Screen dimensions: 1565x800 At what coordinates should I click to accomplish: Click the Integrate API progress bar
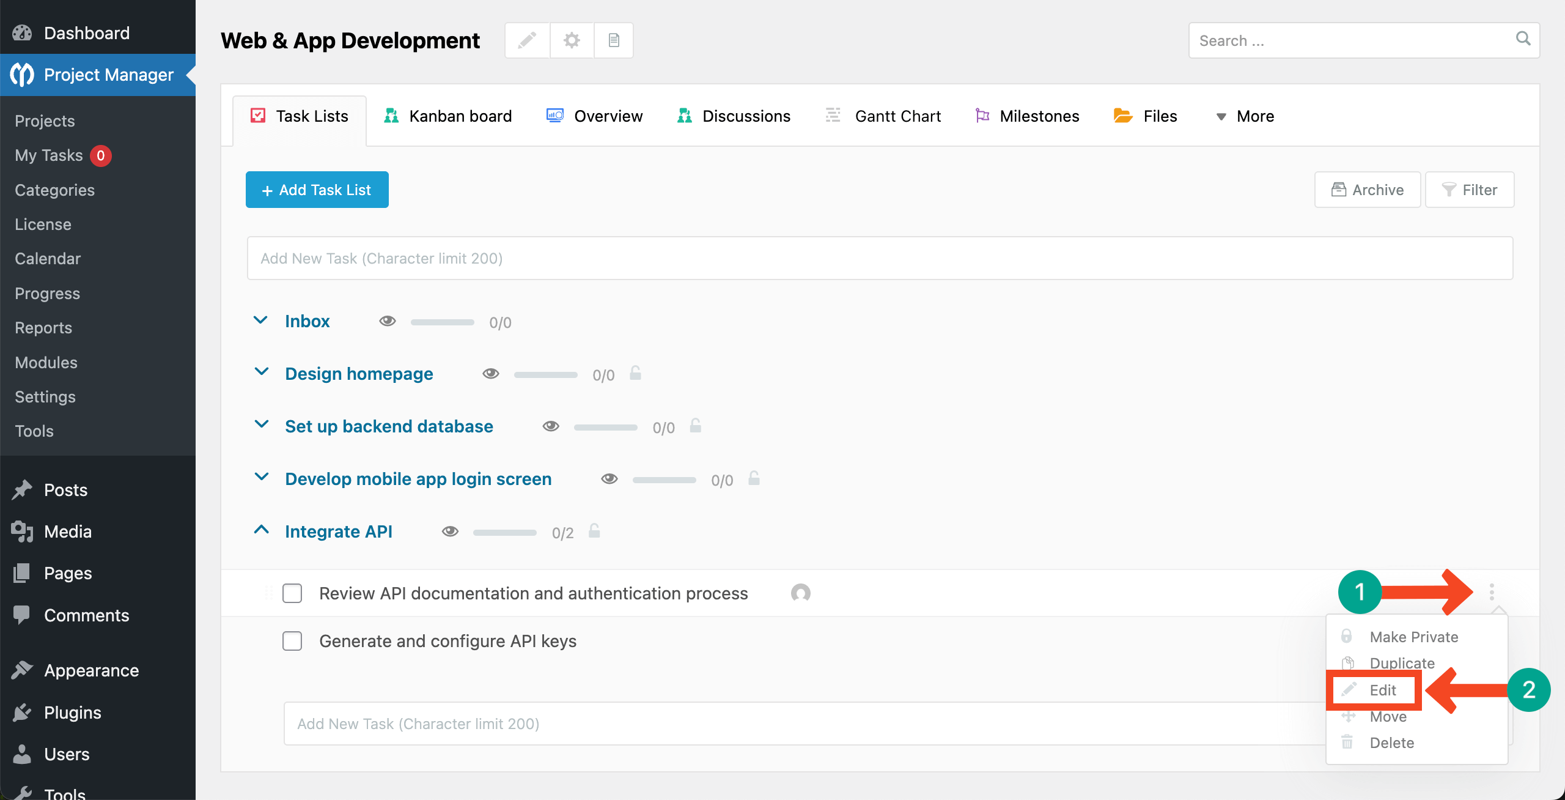[x=504, y=532]
